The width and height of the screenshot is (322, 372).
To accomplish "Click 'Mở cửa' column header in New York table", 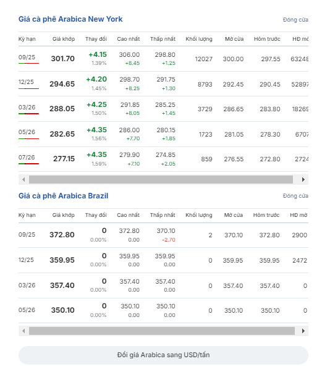I will tap(234, 39).
